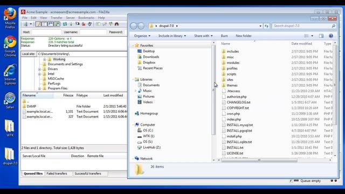This screenshot has height=194, width=345.
Task: Toggle message log display in FileZilla toolbar
Action: coord(38,24)
